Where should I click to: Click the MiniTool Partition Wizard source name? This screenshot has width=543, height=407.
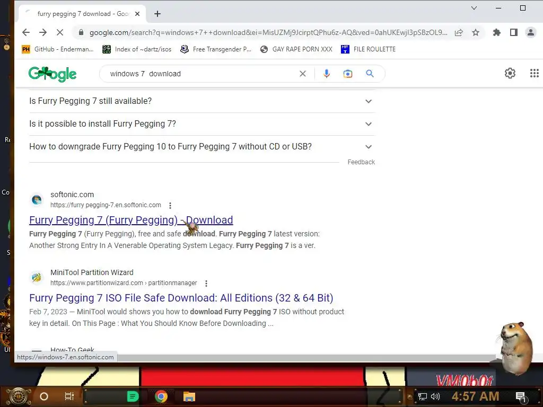point(92,272)
